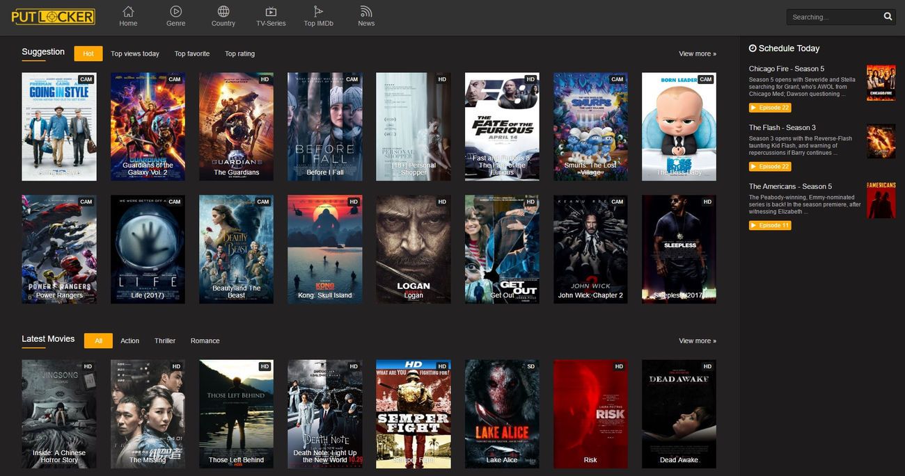
Task: Select All in Latest Movies filter
Action: 98,340
